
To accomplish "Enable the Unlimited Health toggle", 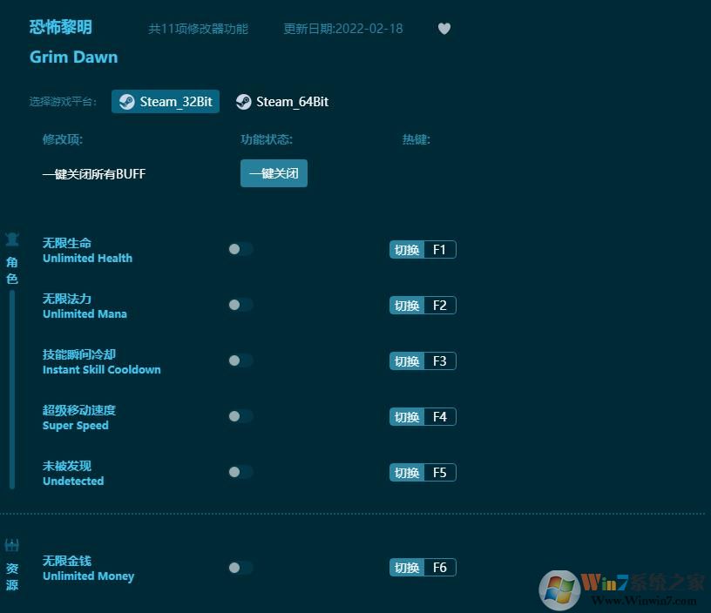I will point(240,249).
